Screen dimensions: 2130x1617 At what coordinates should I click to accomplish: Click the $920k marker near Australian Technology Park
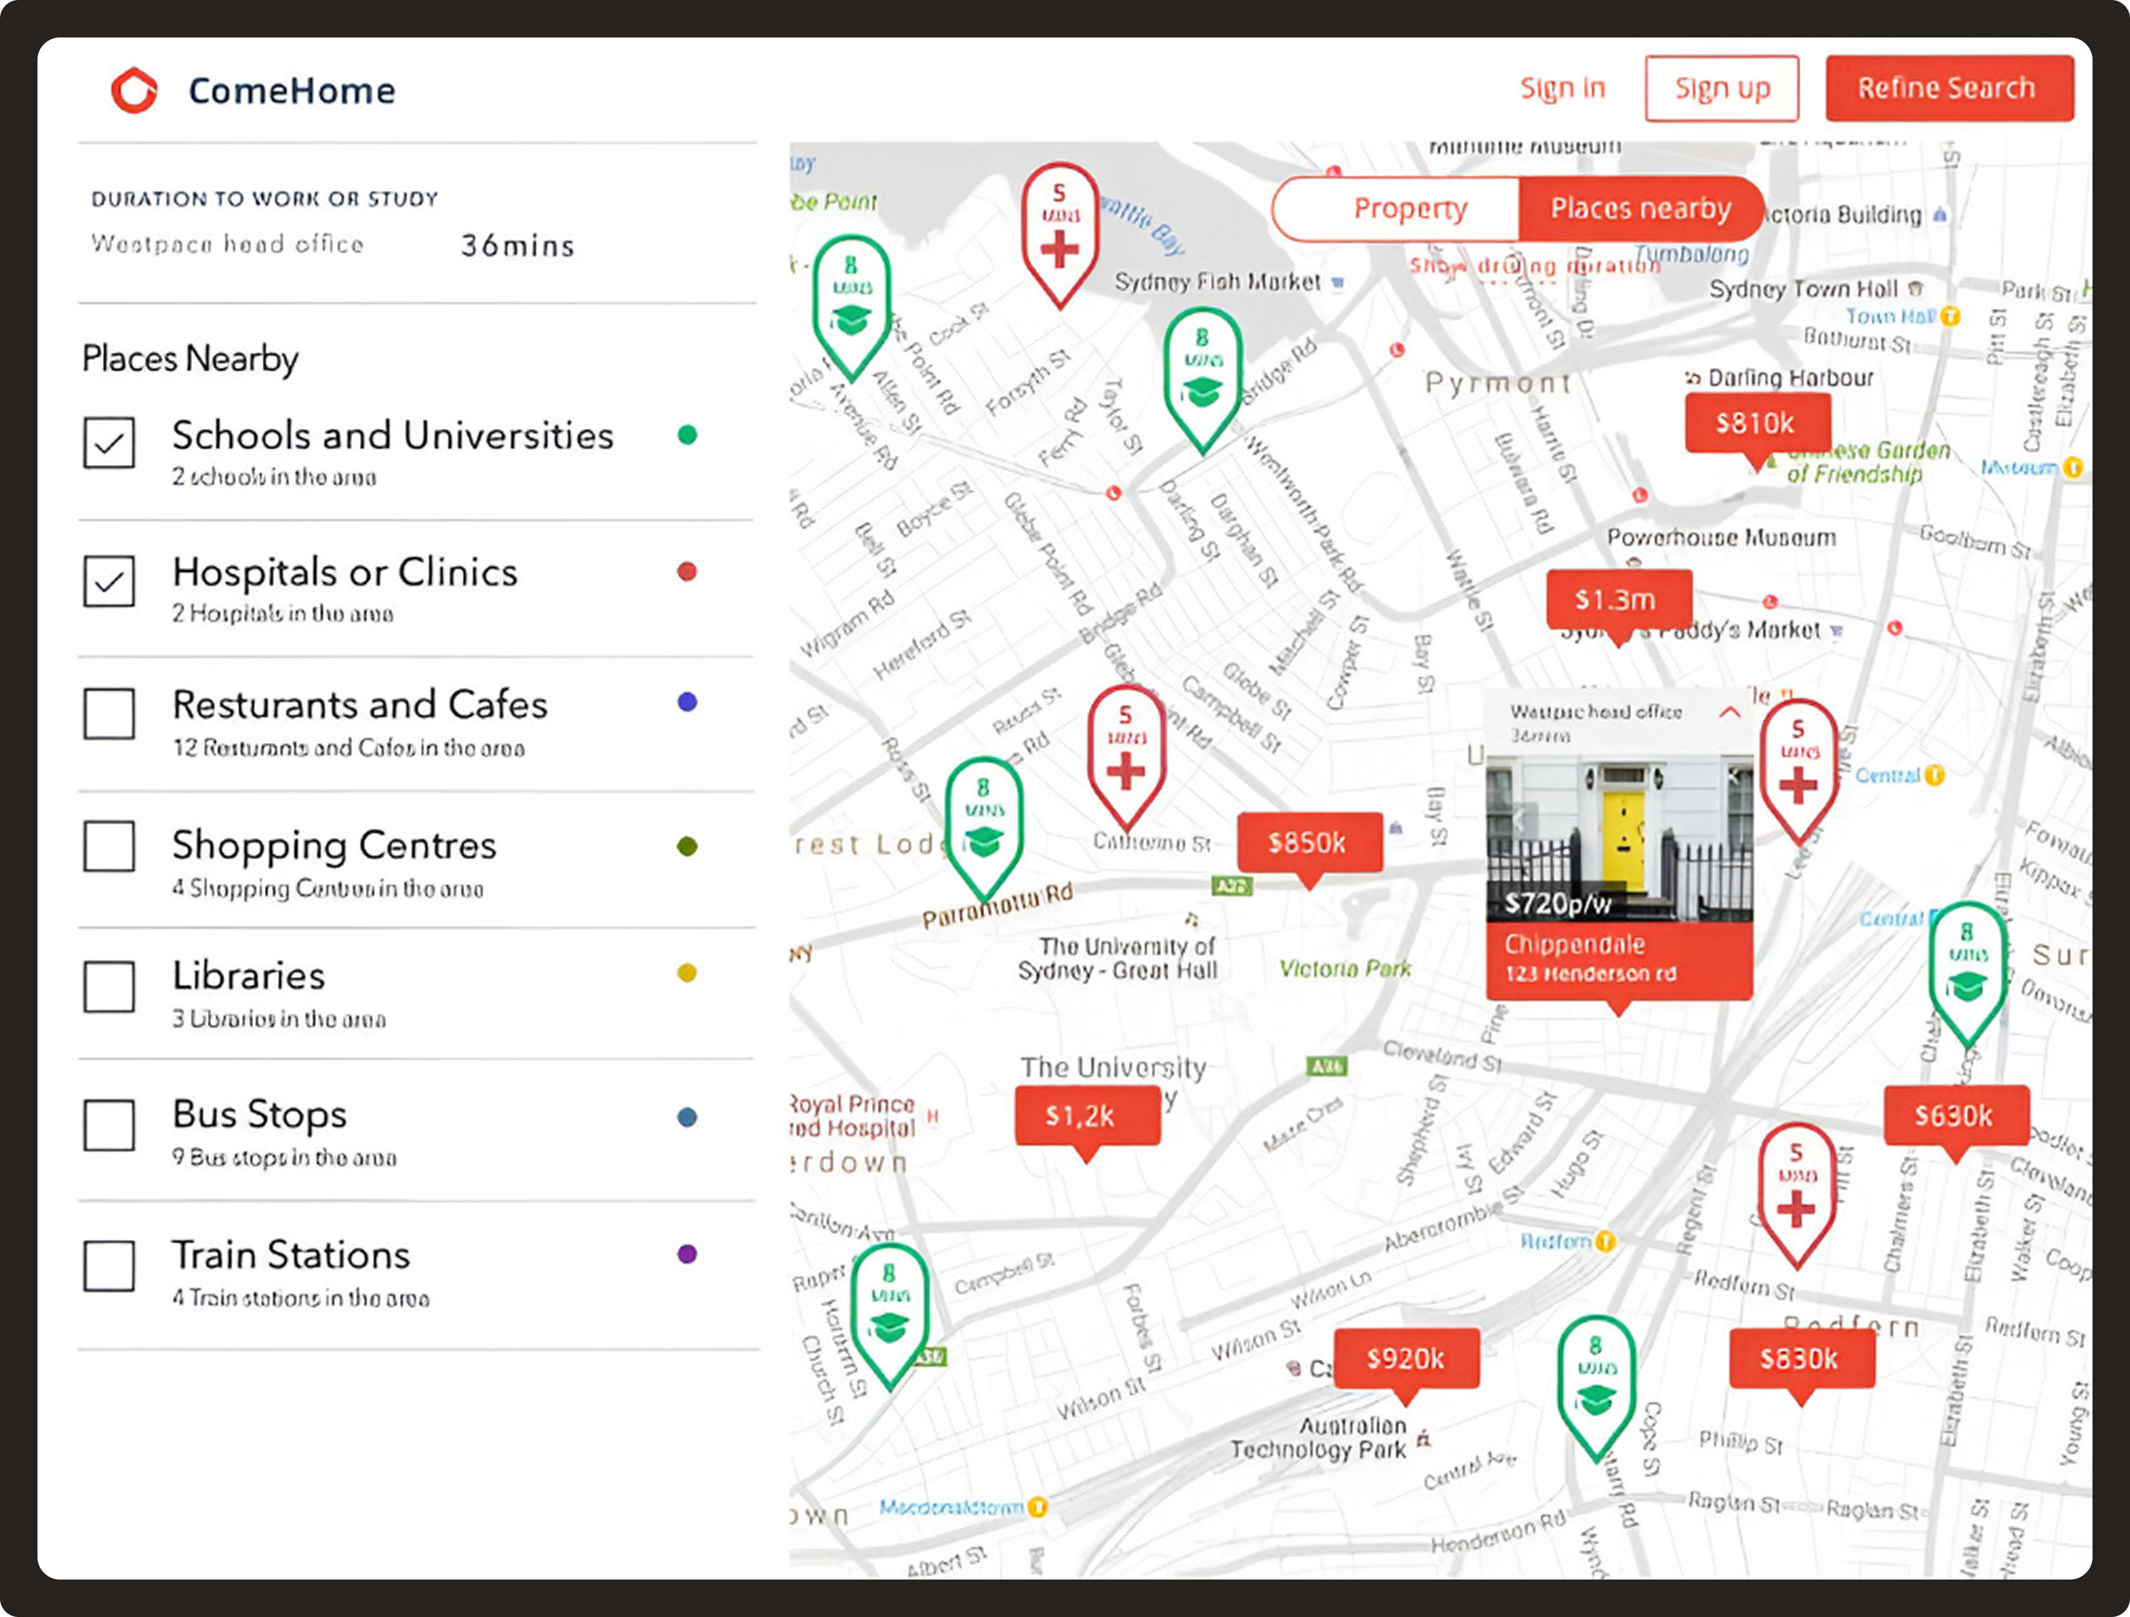coord(1406,1359)
